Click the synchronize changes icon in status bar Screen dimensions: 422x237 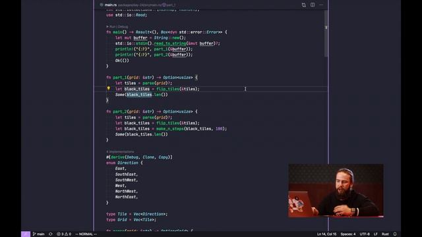[50, 234]
